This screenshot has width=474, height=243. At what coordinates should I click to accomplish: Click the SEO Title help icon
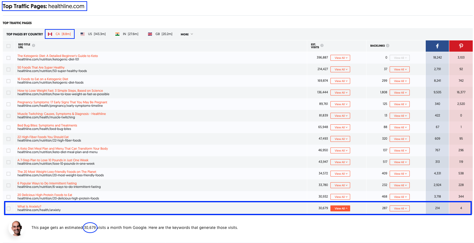[34, 45]
